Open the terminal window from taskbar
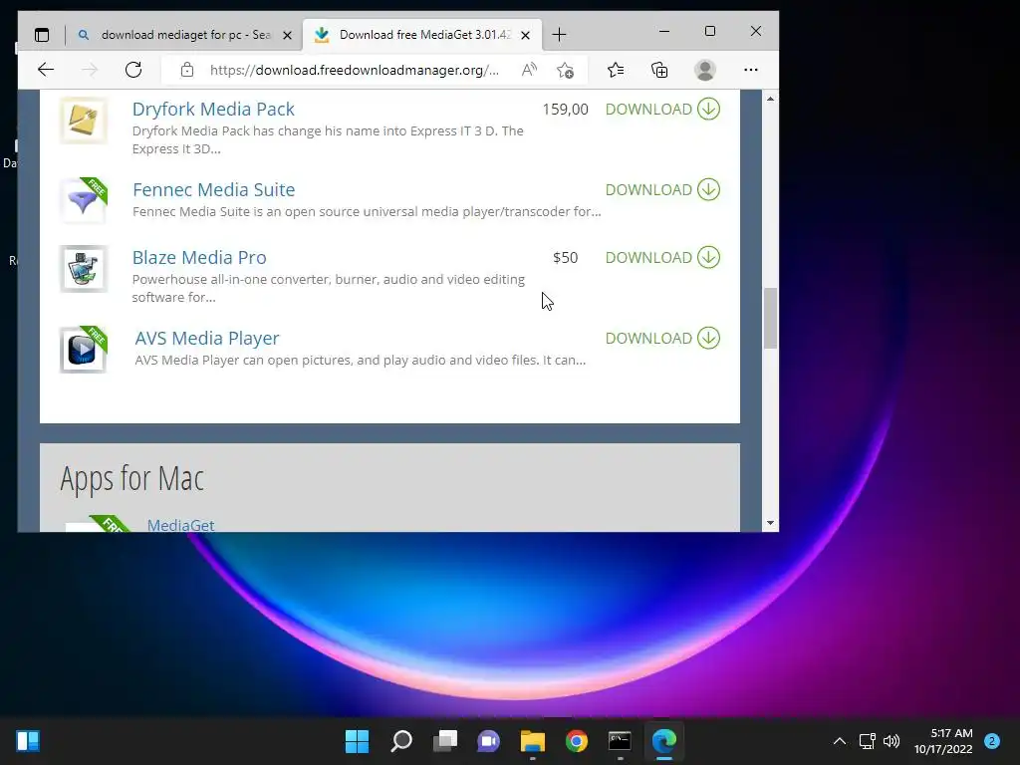Screen dimensions: 1020x765 click(620, 741)
